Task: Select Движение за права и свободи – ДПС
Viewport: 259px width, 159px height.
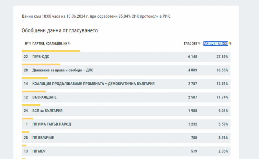Action: [63, 70]
